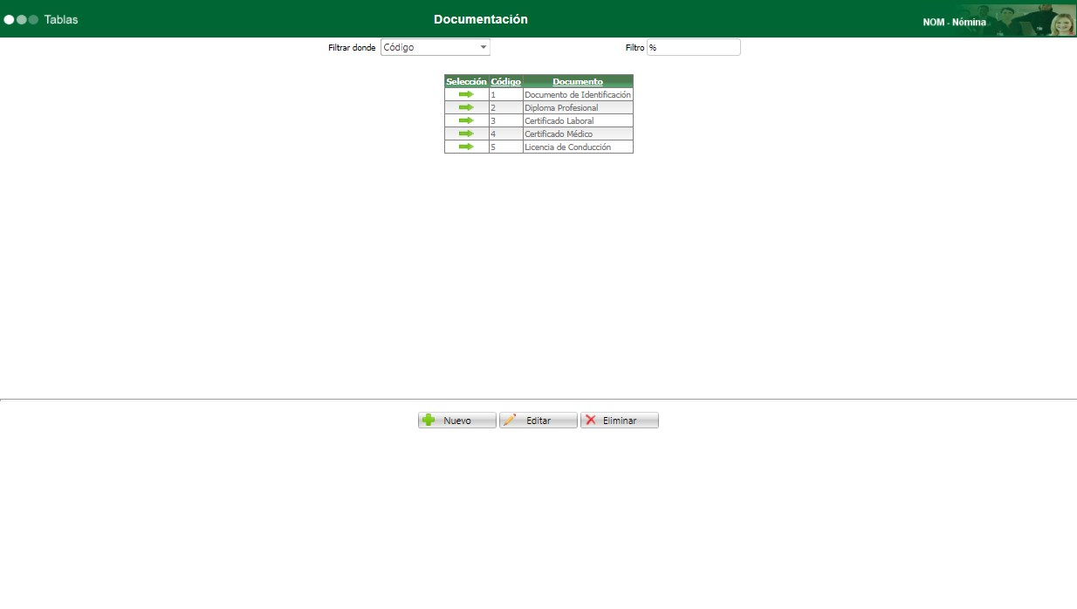Click code cell '4' in the table

tap(506, 133)
